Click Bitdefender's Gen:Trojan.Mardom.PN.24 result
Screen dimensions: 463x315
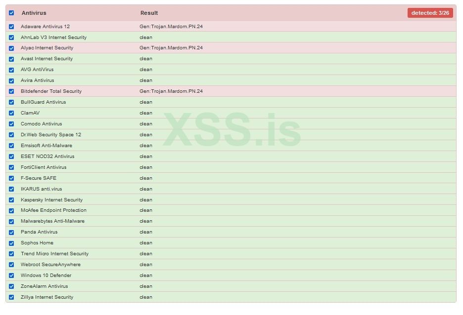171,91
